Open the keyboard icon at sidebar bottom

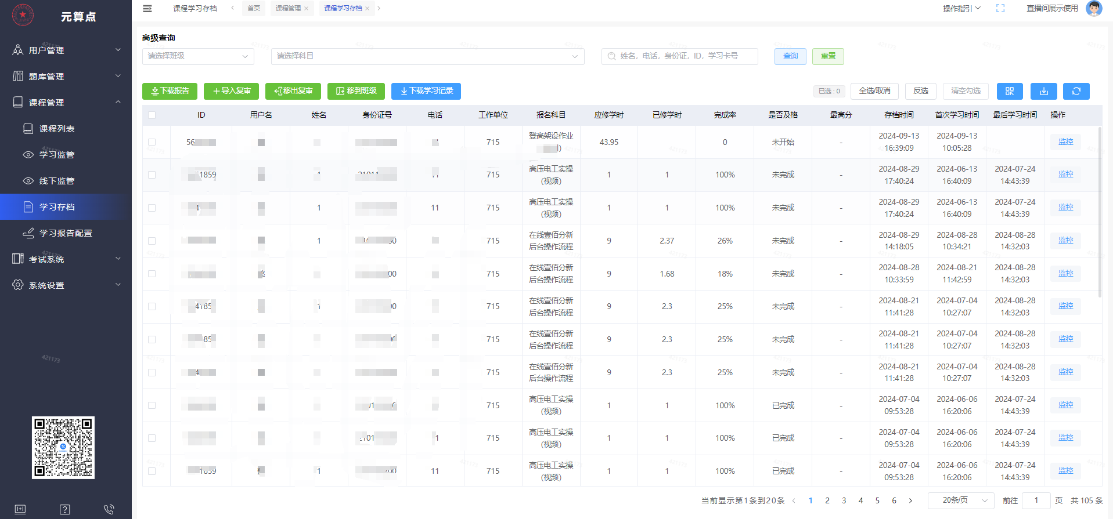(x=20, y=509)
